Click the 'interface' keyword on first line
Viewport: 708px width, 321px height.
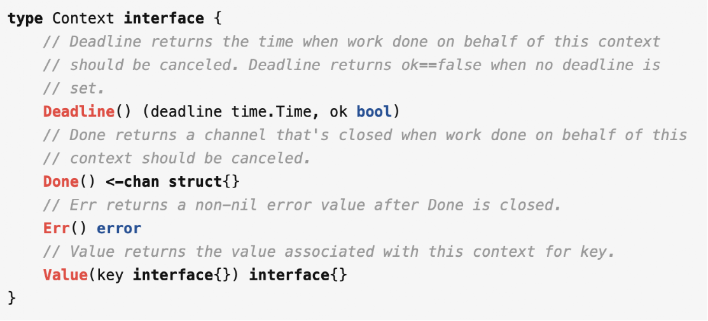[164, 18]
